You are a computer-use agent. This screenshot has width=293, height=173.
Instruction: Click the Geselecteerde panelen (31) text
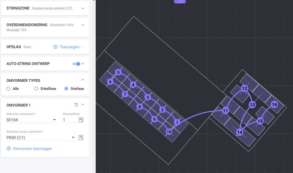coord(52,8)
